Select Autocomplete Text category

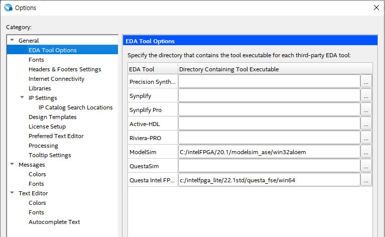[x=54, y=222]
